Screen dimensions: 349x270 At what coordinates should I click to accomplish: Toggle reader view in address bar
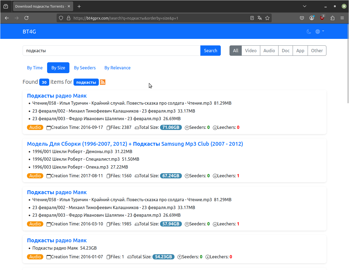(252, 18)
